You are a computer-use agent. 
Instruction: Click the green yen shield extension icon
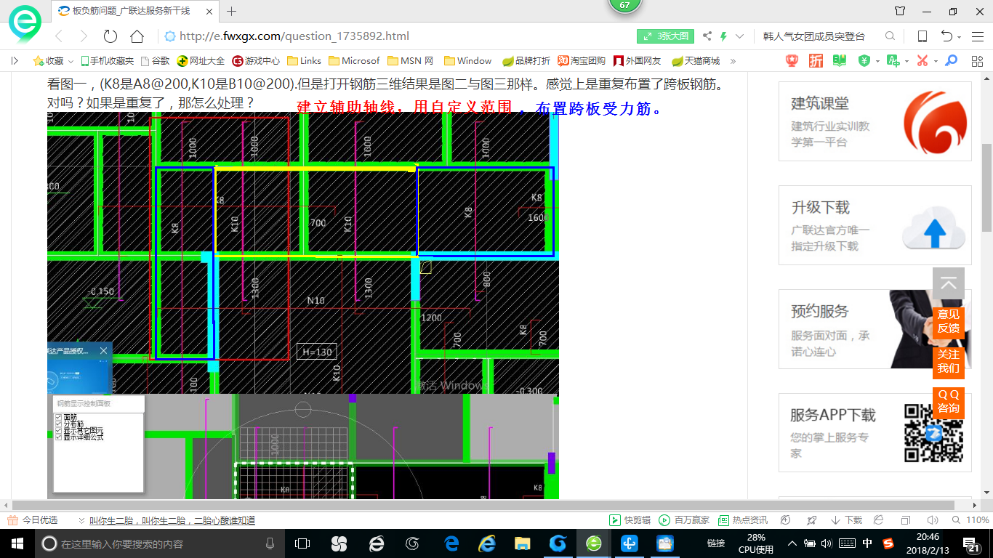864,61
